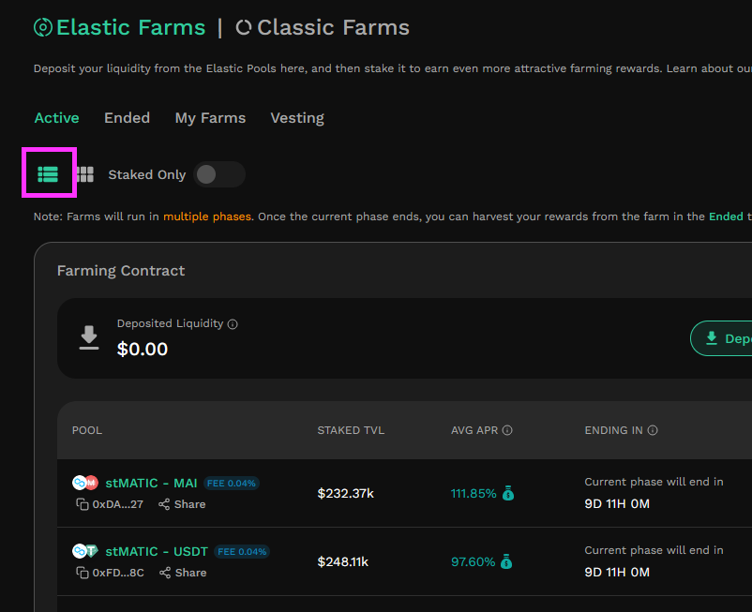Screen dimensions: 752x612
Task: Select the Elastic Farms heading
Action: (120, 27)
